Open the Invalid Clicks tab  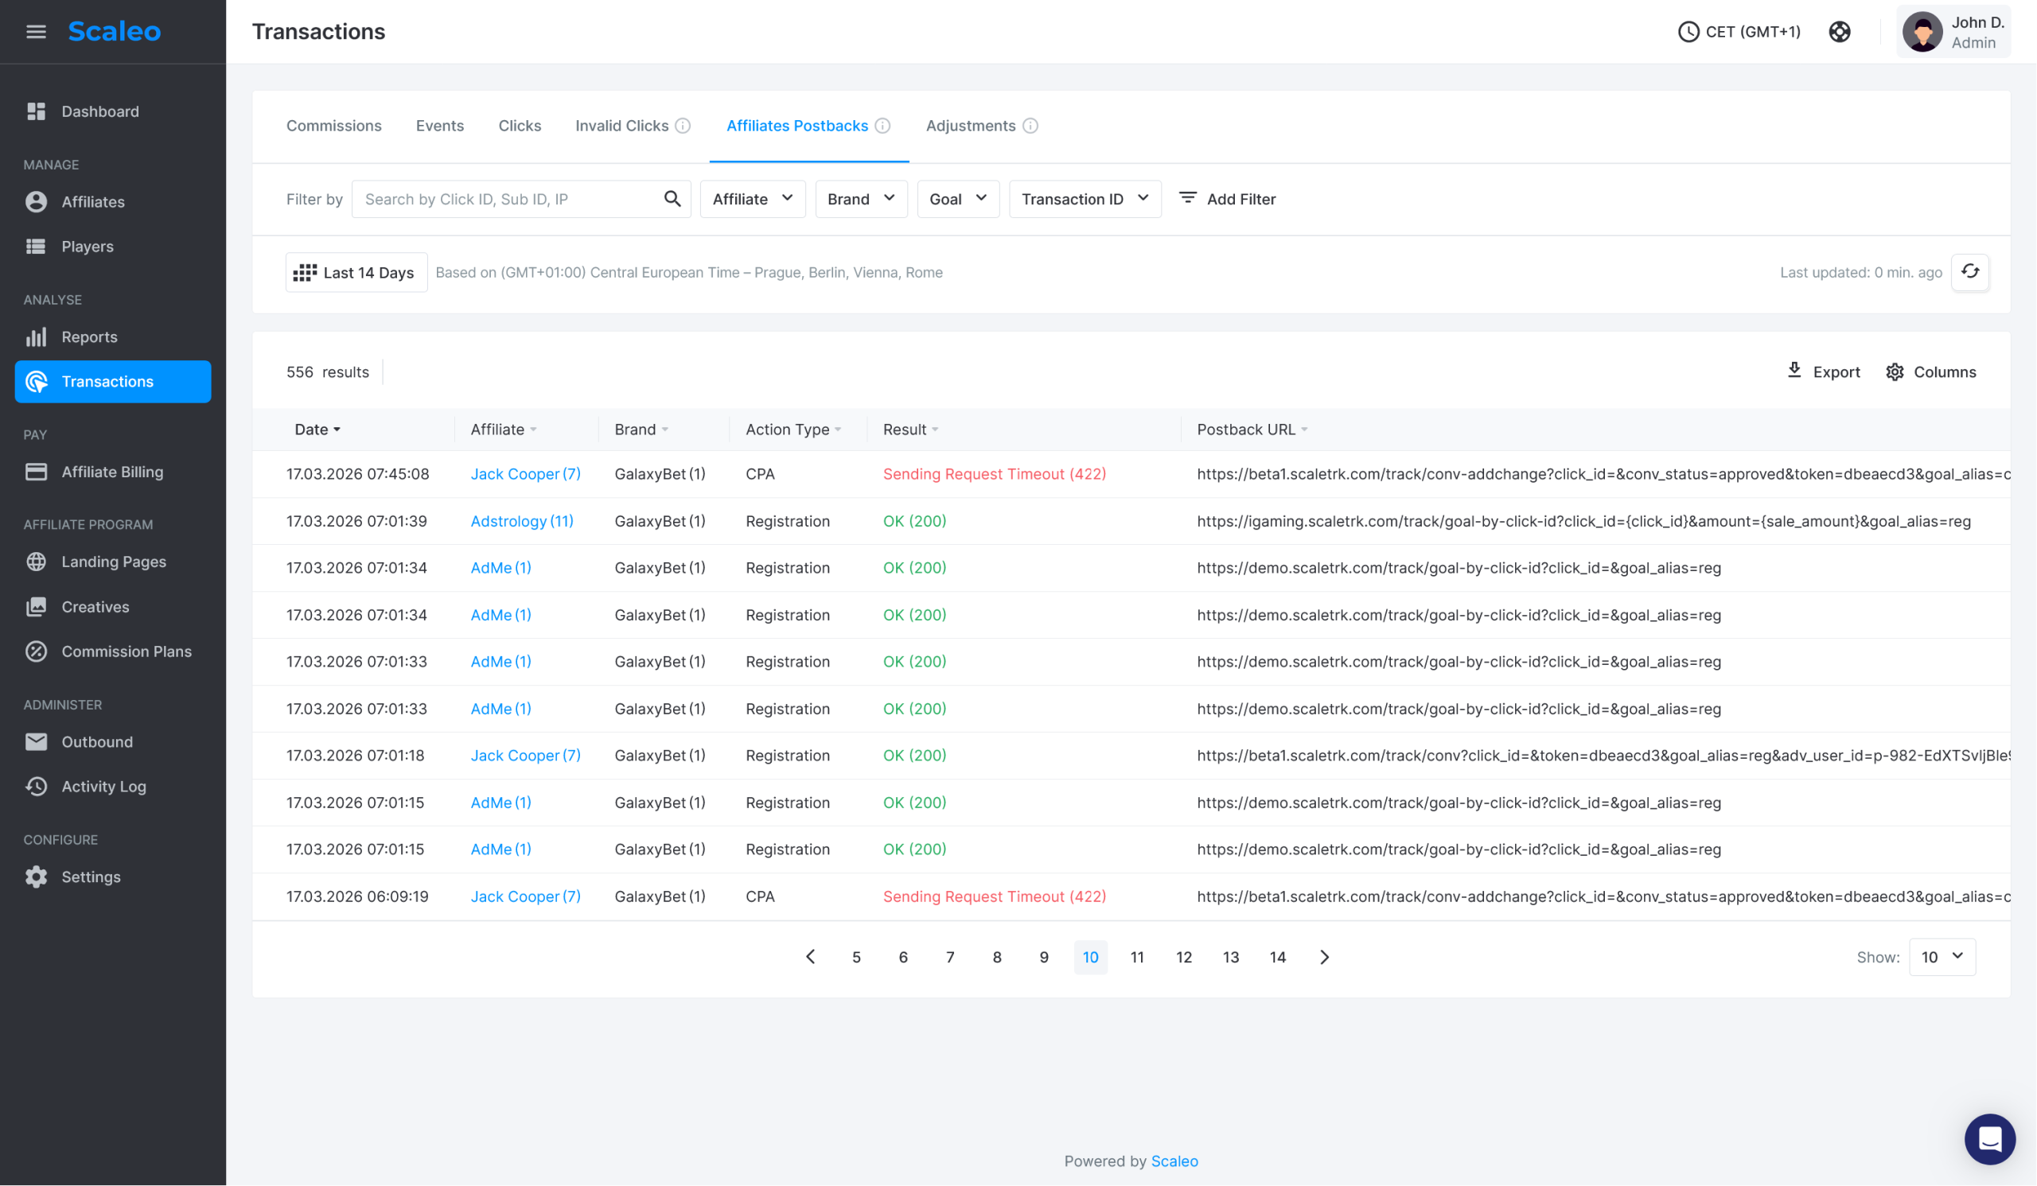click(x=621, y=125)
